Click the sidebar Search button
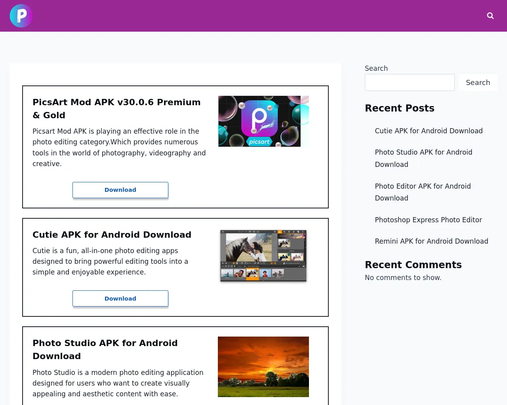507x405 pixels. [x=478, y=82]
